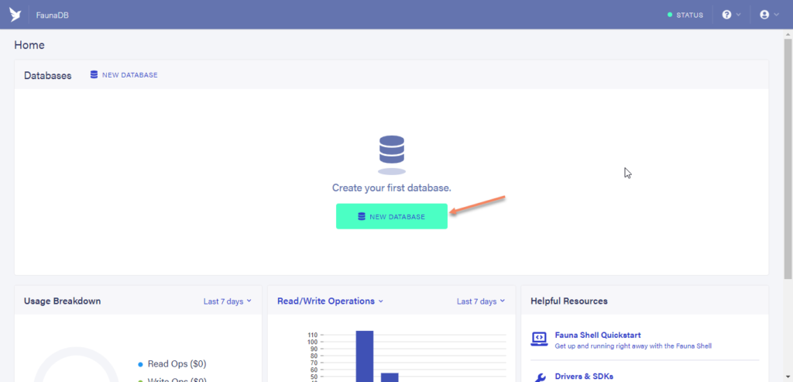Click the tallest bar in the operations chart
This screenshot has width=793, height=382.
(x=365, y=356)
